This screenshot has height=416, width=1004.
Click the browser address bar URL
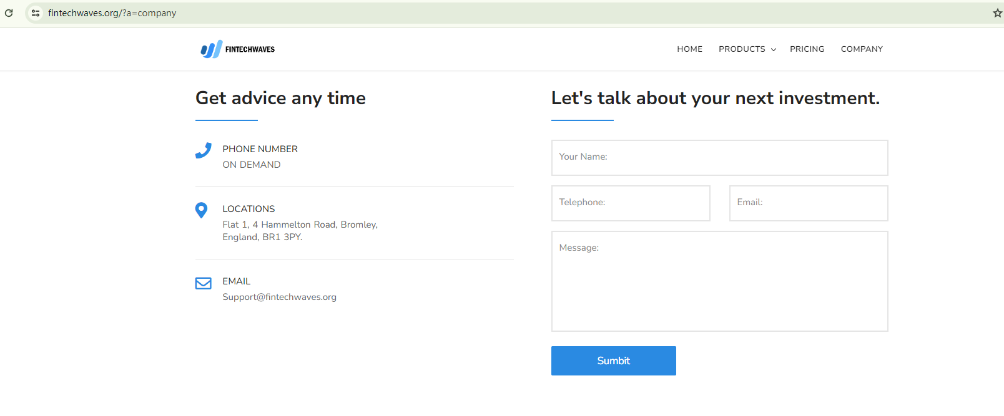(112, 13)
